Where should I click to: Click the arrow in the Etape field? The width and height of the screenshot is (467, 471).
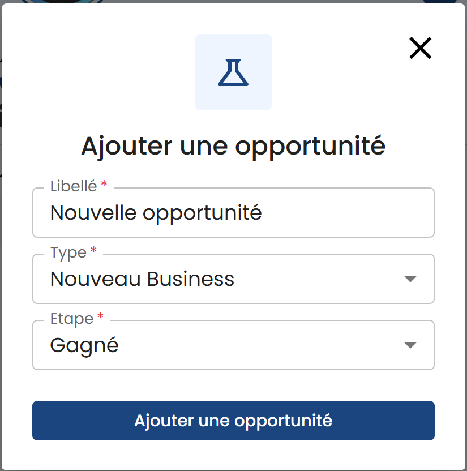(410, 345)
